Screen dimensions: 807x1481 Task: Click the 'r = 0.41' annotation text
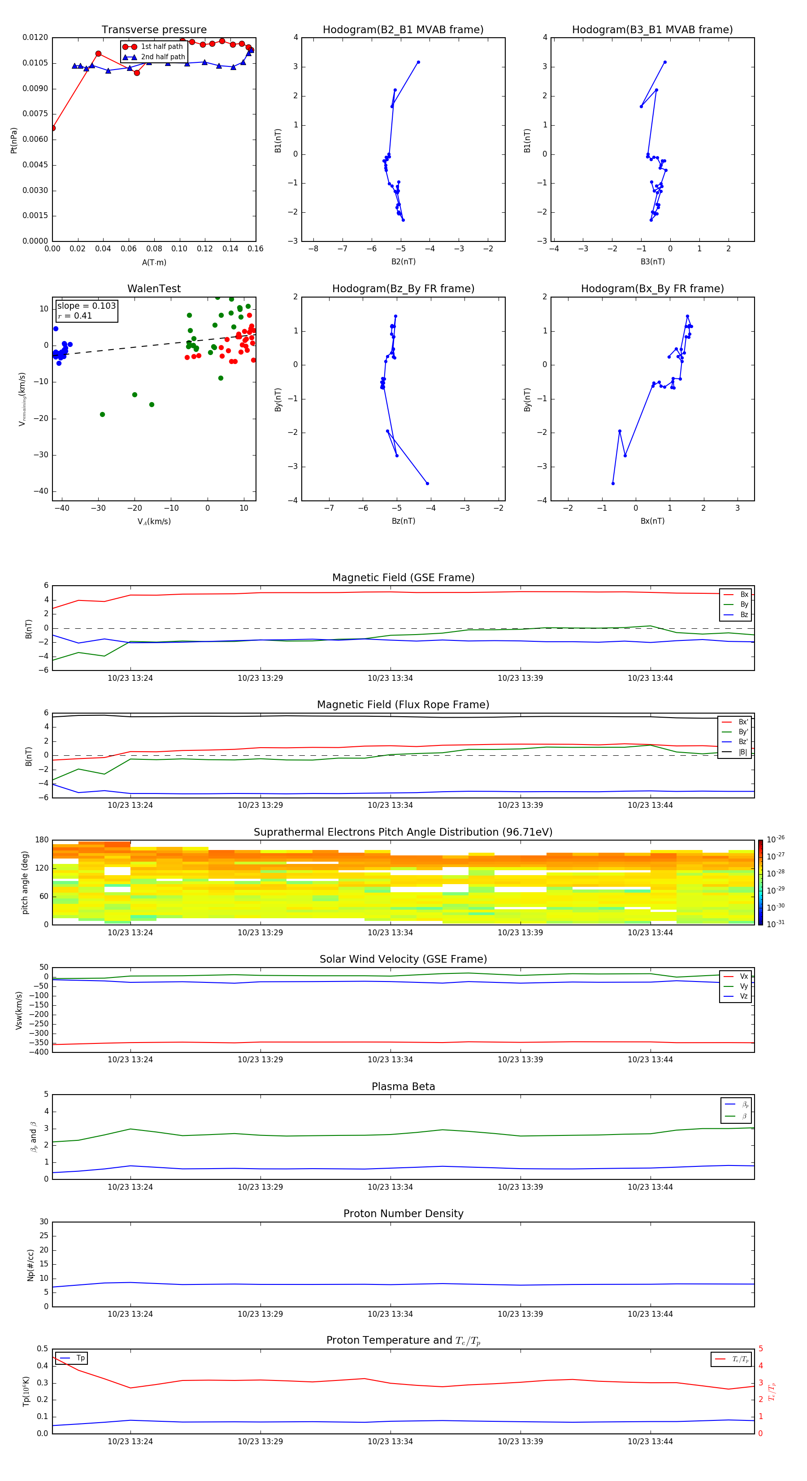click(x=75, y=315)
